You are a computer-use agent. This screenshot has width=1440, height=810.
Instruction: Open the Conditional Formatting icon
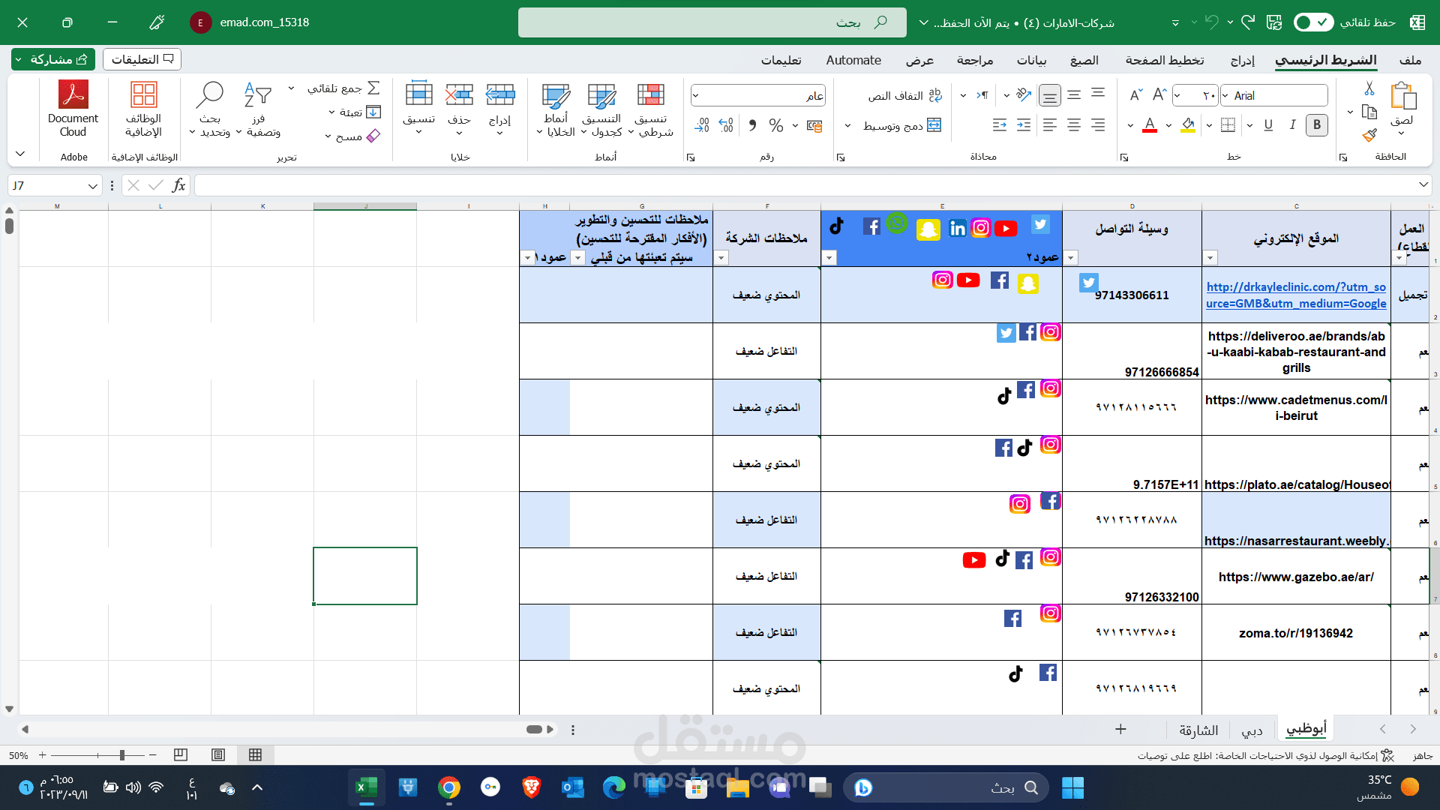650,95
